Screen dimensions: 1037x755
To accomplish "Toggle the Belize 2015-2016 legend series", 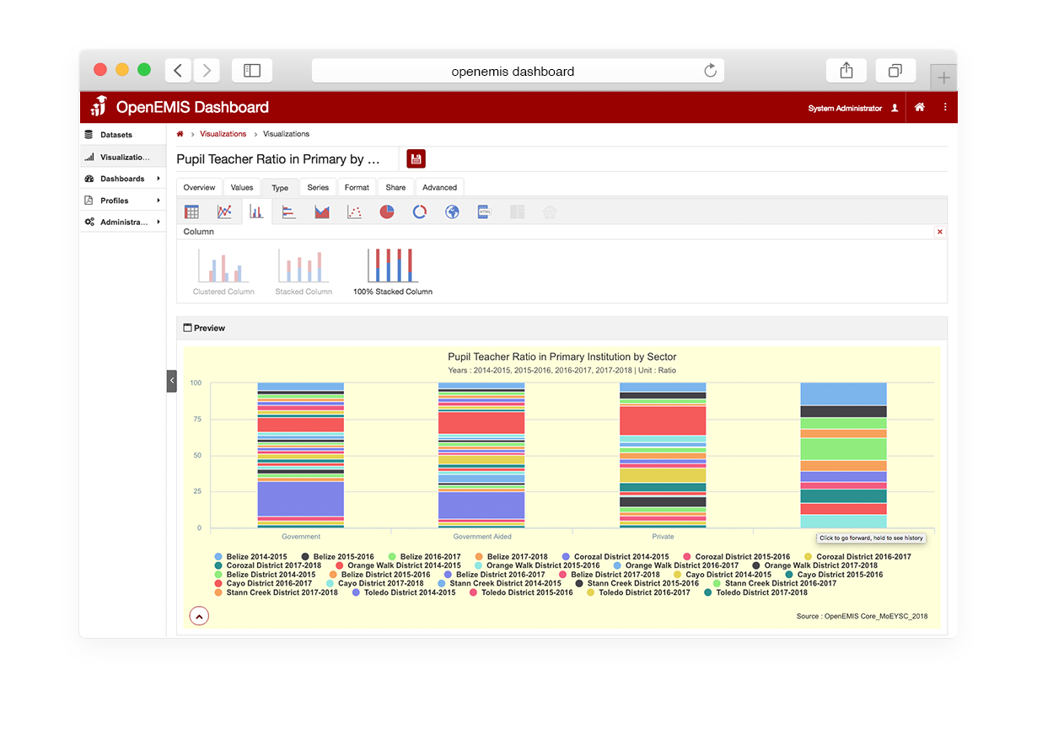I will point(338,557).
